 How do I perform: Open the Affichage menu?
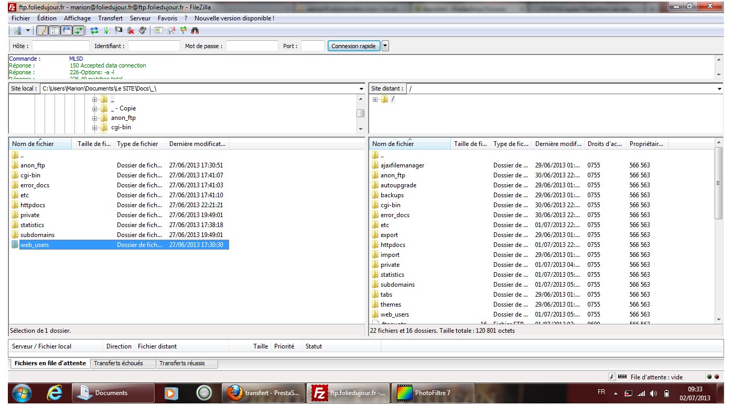click(x=77, y=18)
